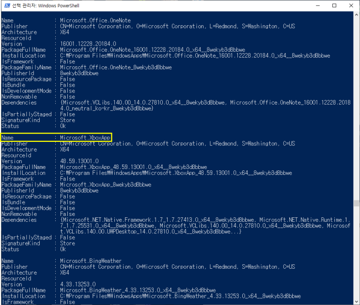Close the Windows PowerShell window
Image resolution: width=360 pixels, height=305 pixels.
coord(351,5)
